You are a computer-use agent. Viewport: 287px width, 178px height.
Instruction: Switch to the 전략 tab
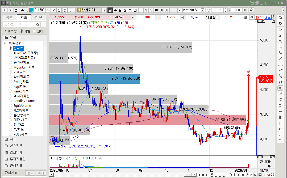[x=39, y=18]
